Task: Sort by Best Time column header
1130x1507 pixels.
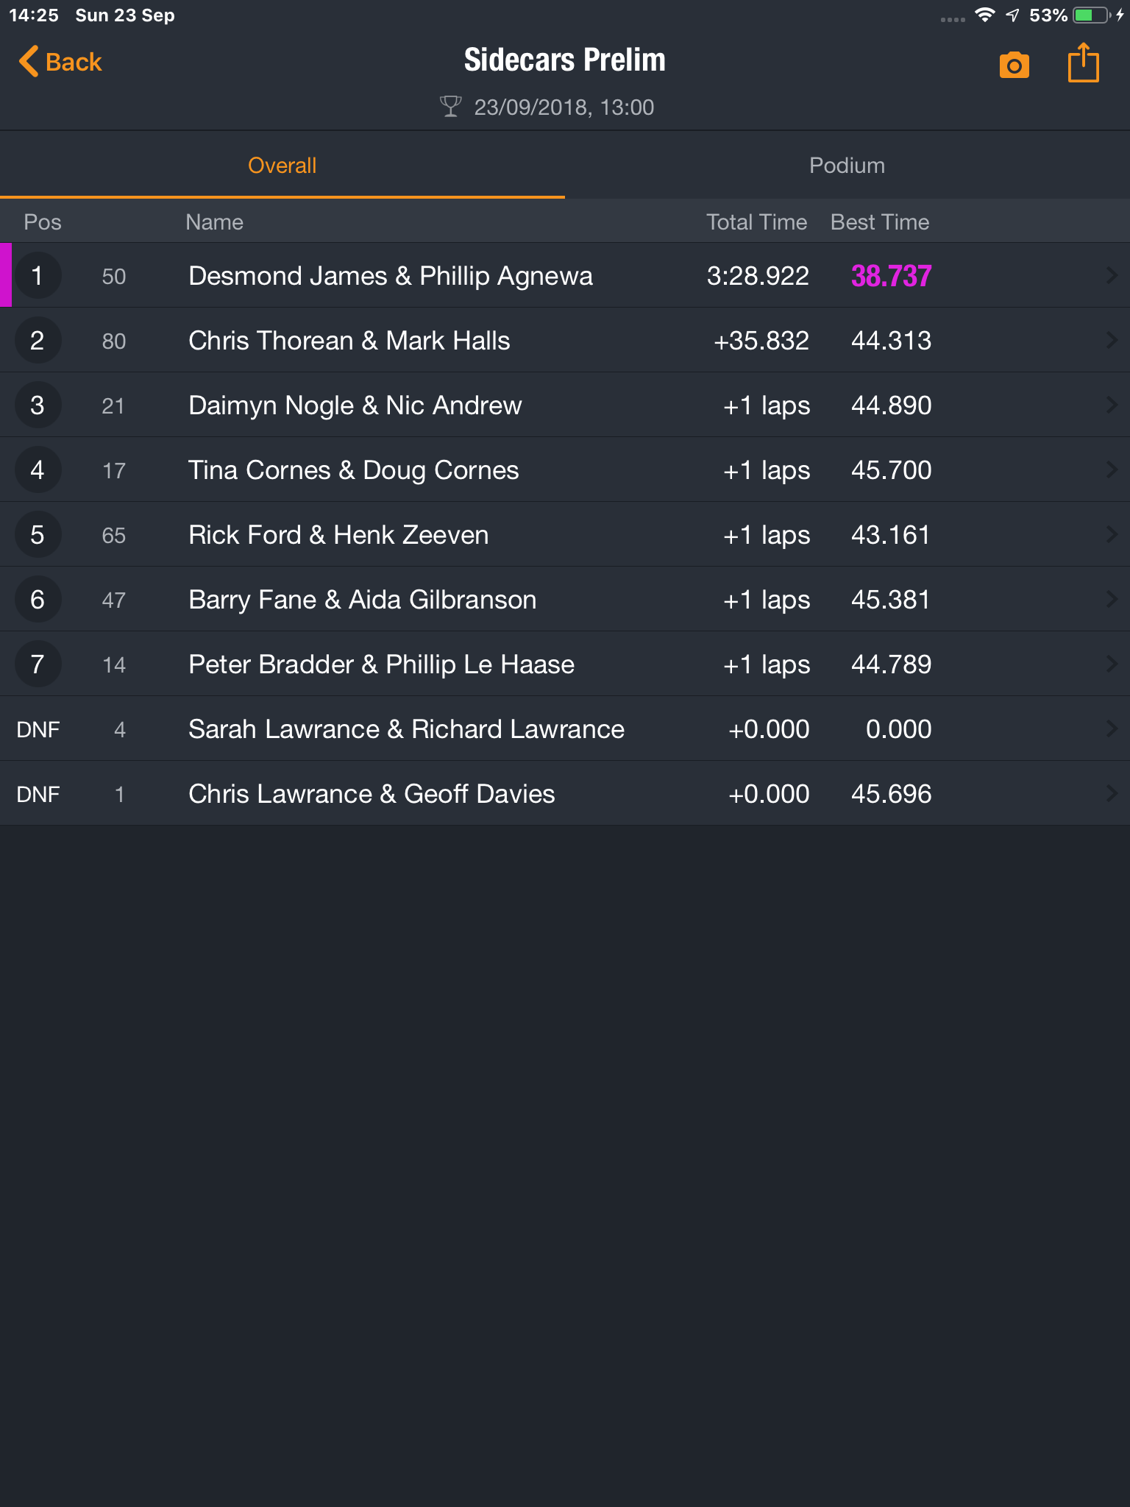Action: coord(880,222)
